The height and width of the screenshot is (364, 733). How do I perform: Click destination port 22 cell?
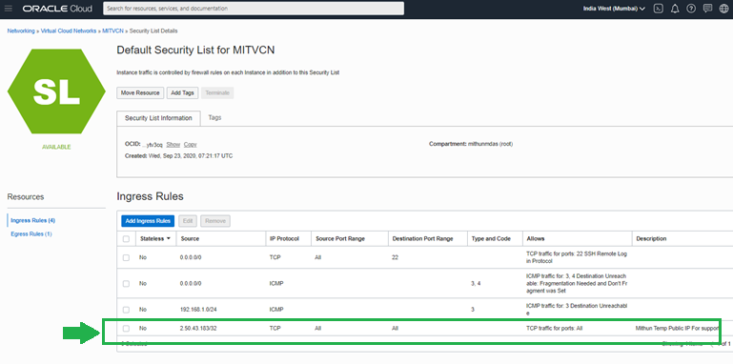pos(395,257)
